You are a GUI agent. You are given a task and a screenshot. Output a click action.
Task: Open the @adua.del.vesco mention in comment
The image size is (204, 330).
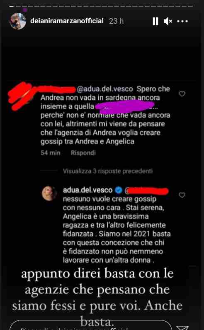[x=105, y=89]
